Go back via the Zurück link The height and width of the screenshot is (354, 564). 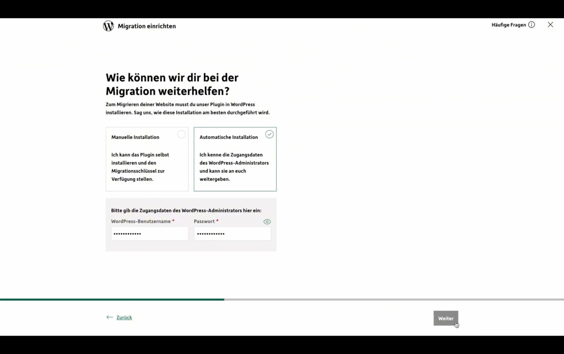(x=124, y=318)
